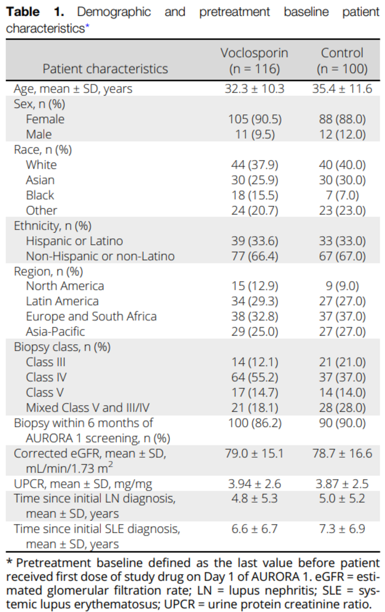This screenshot has width=385, height=612.
Task: Click the 'Control (n = 100)' column header
Action: (342, 61)
